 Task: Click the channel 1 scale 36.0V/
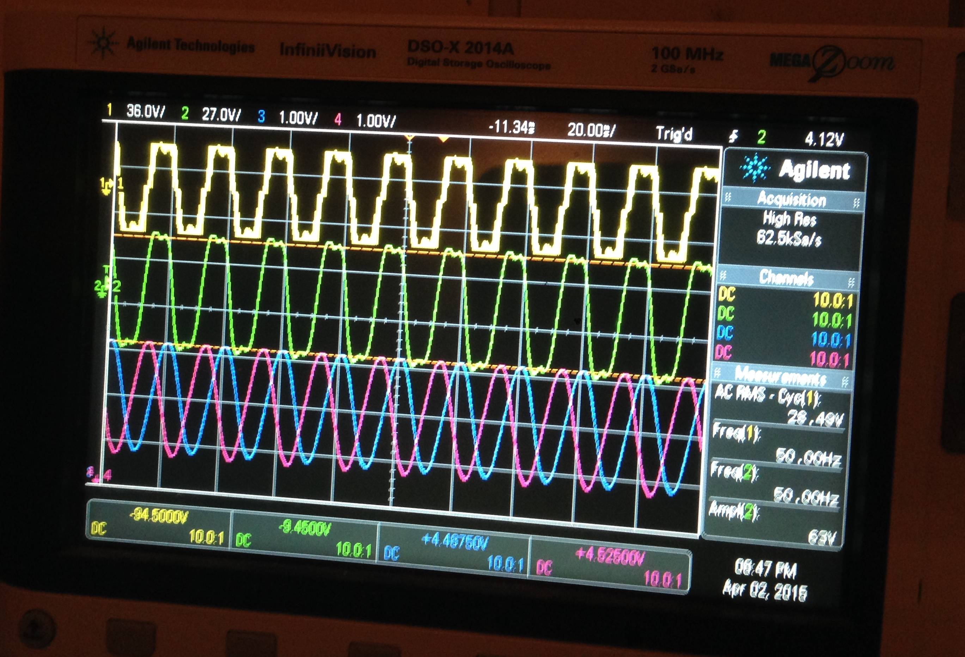tap(146, 111)
